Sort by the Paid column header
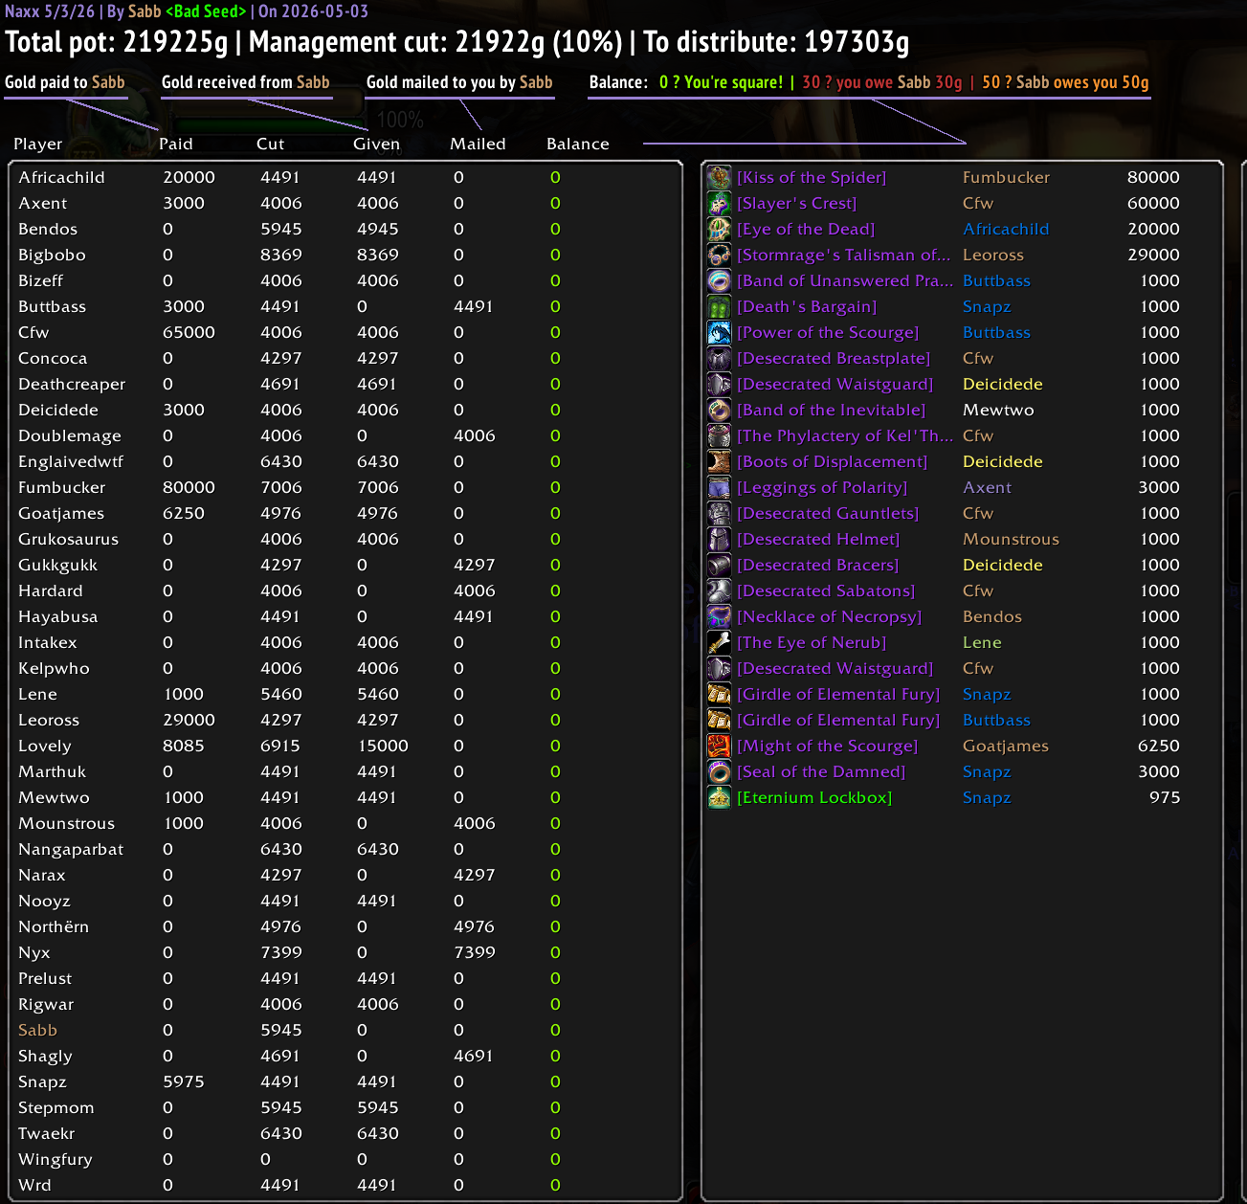The width and height of the screenshot is (1247, 1204). coord(176,144)
